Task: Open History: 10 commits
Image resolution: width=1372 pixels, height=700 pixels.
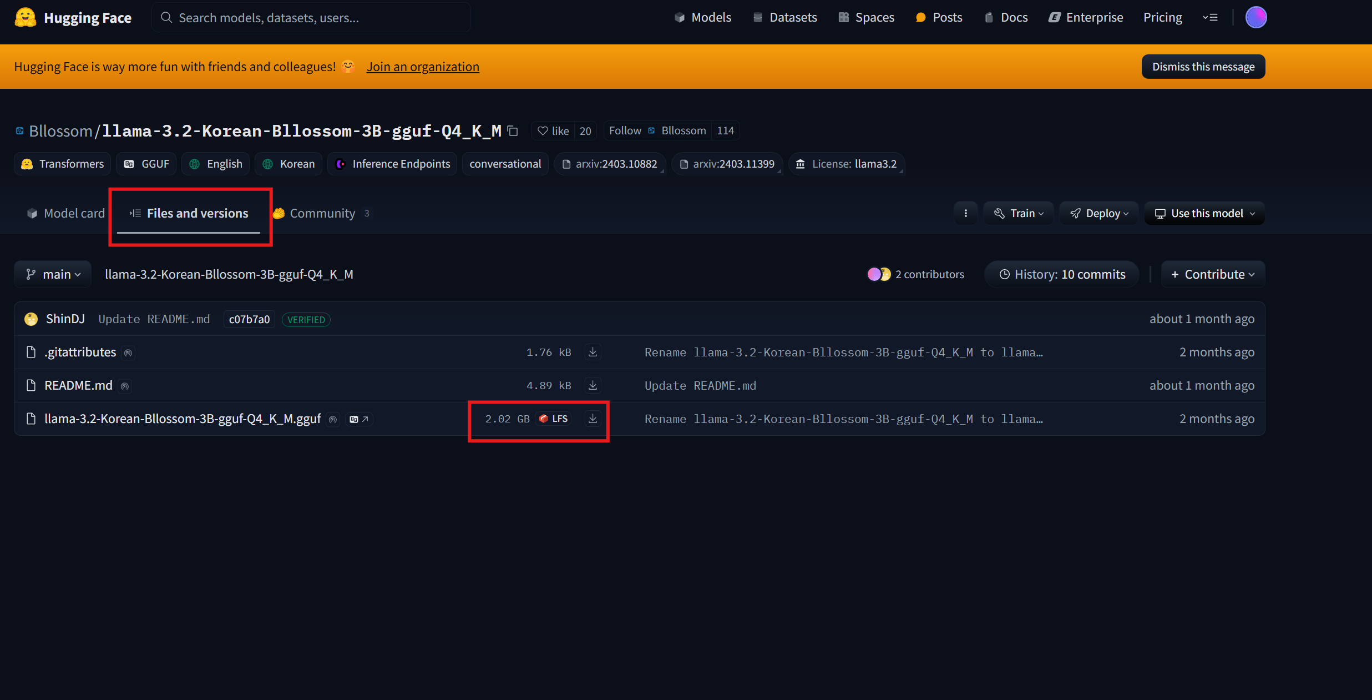Action: pyautogui.click(x=1062, y=274)
